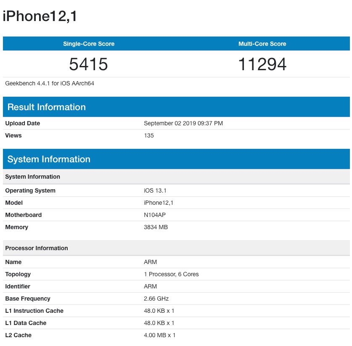
Task: Click the Topology 1 Processor 6 Cores row
Action: tap(171, 274)
